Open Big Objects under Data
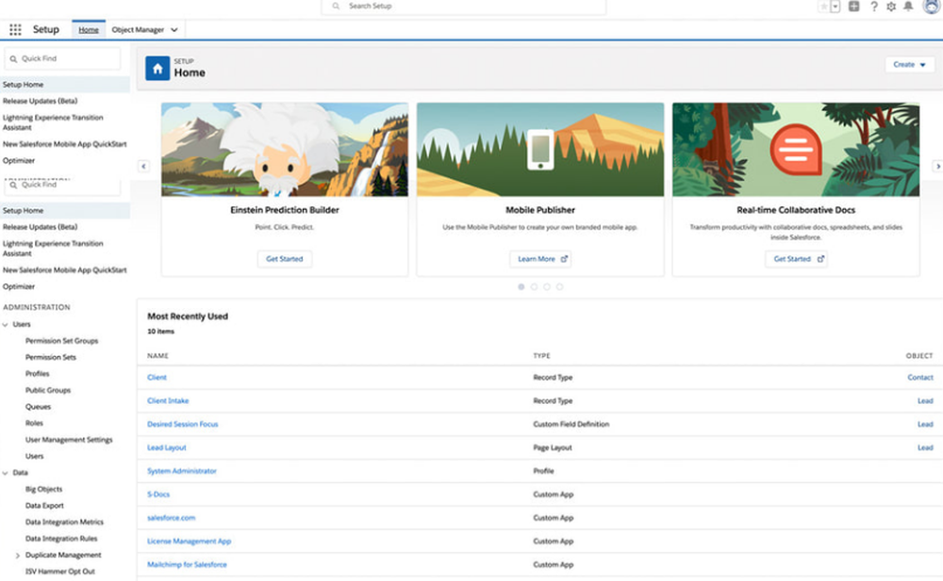This screenshot has width=943, height=581. click(43, 489)
